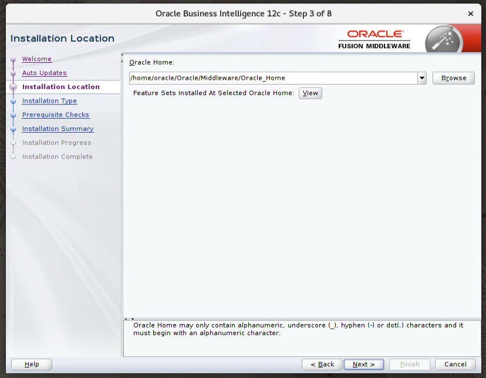Open the Prerequisite Checks step link
The image size is (486, 378).
pos(56,114)
